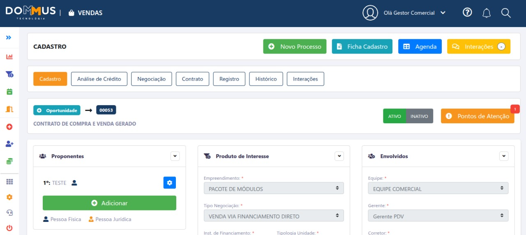Image resolution: width=526 pixels, height=235 pixels.
Task: Open the Equipe dropdown
Action: [438, 188]
